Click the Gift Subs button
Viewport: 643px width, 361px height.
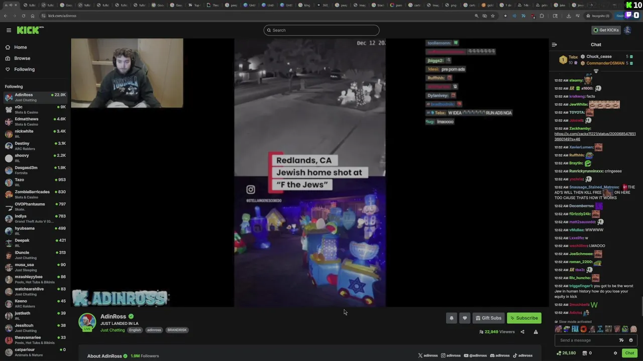pos(488,318)
